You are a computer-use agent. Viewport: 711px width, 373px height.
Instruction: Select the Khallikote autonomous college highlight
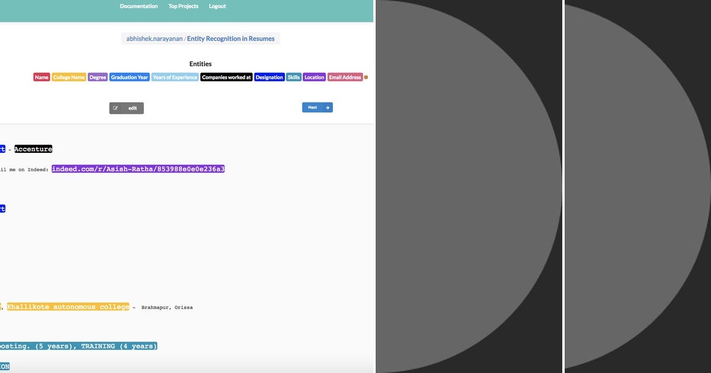click(x=67, y=307)
